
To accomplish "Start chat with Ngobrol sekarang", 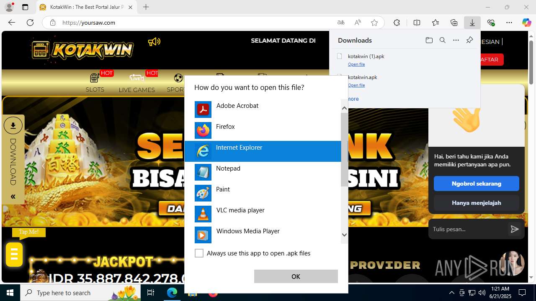I will pos(477,184).
